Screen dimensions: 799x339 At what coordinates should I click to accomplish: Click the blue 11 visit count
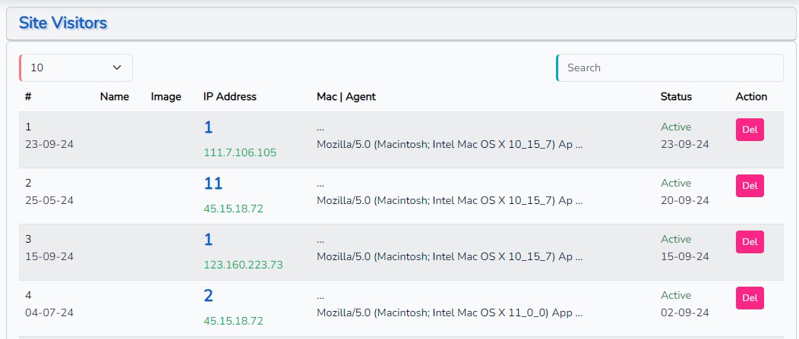click(x=213, y=184)
